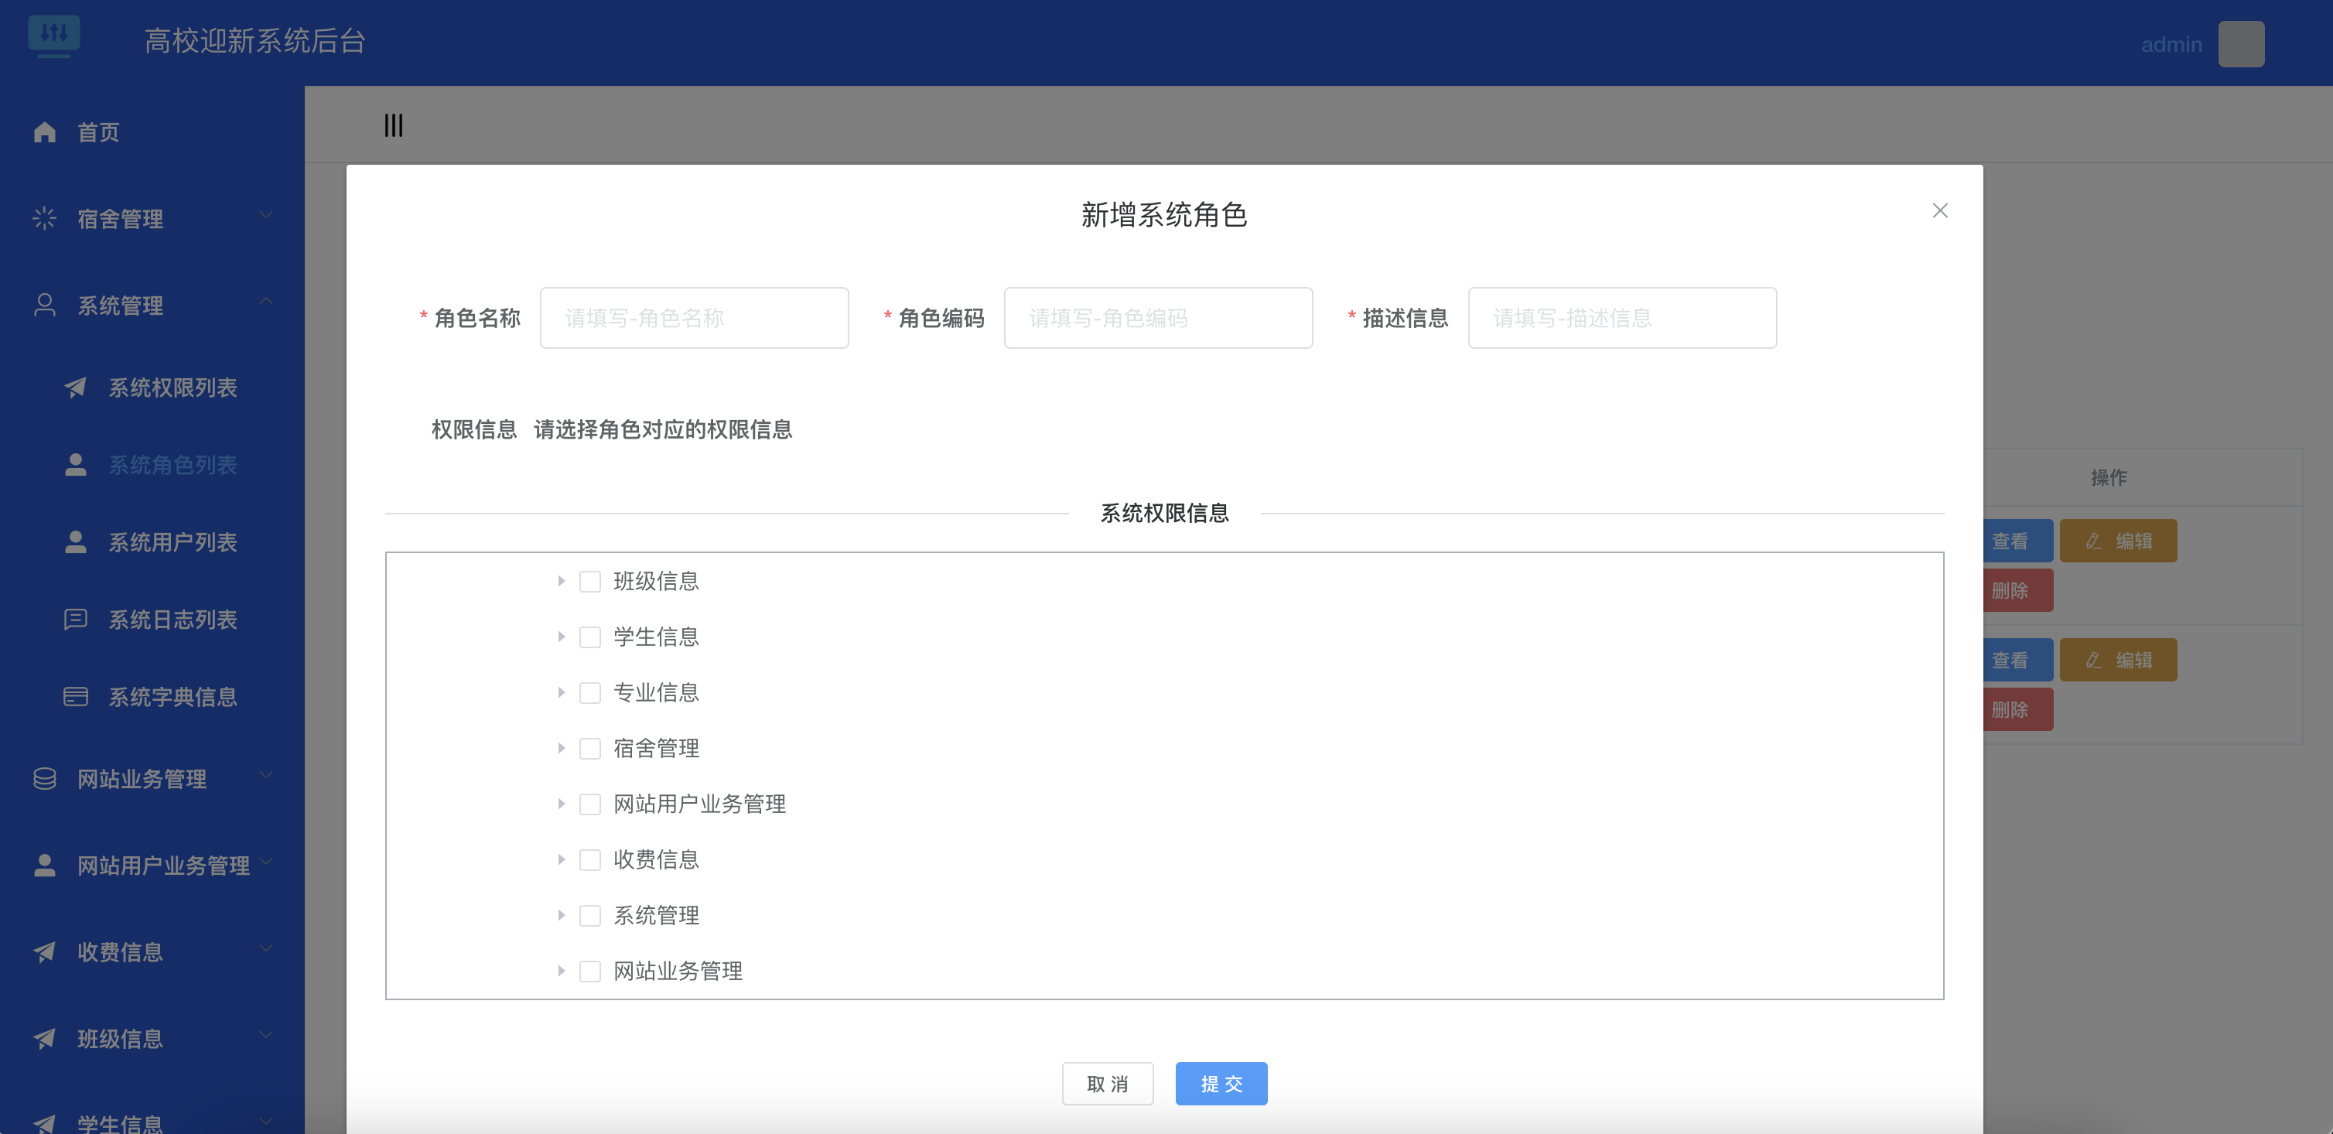
Task: Check the 宿舍管理 permission checkbox
Action: point(589,748)
